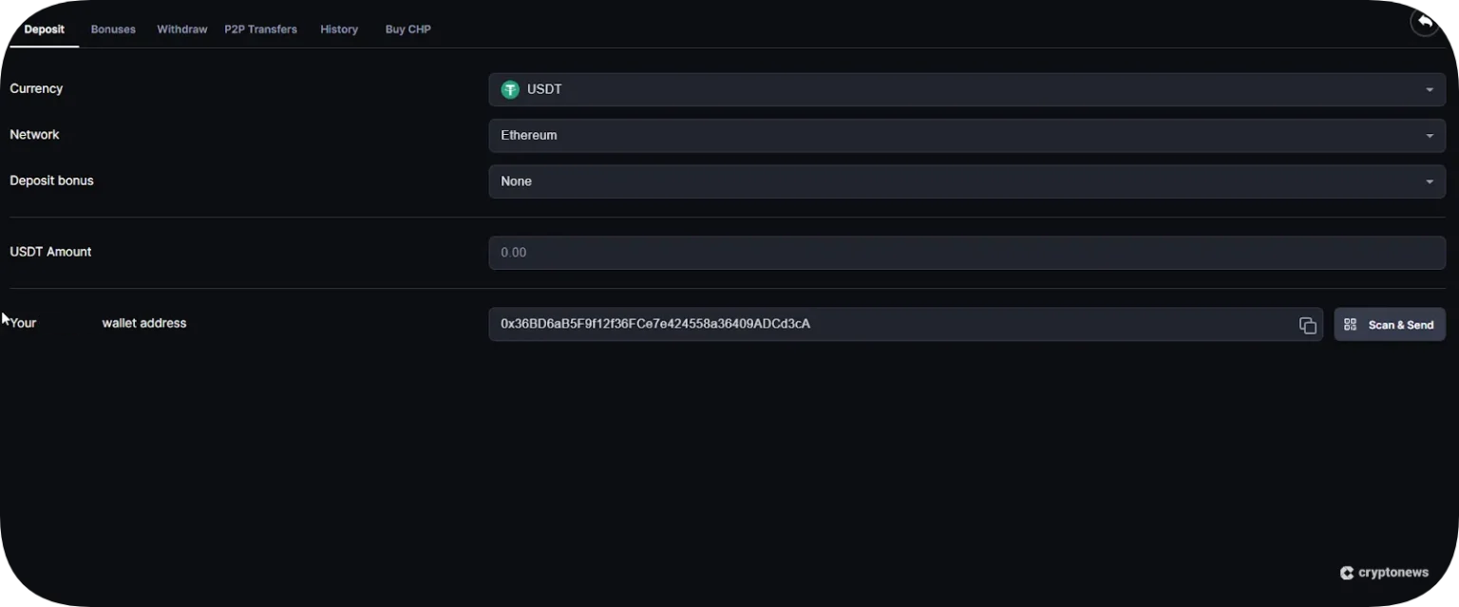Click the QR code icon on Scan & Send
This screenshot has height=607, width=1459.
point(1350,325)
